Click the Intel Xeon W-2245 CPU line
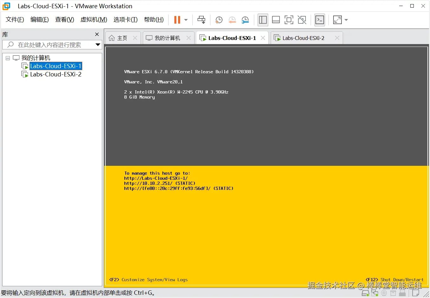This screenshot has height=298, width=430. click(x=176, y=92)
